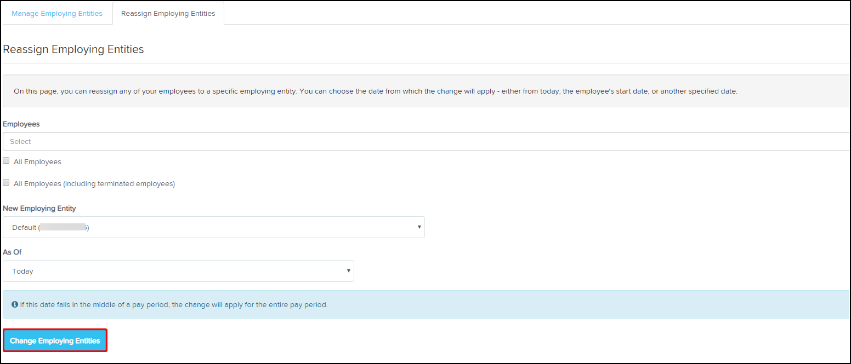Image resolution: width=851 pixels, height=364 pixels.
Task: Switch to Manage Employing Entities tab
Action: pos(57,13)
